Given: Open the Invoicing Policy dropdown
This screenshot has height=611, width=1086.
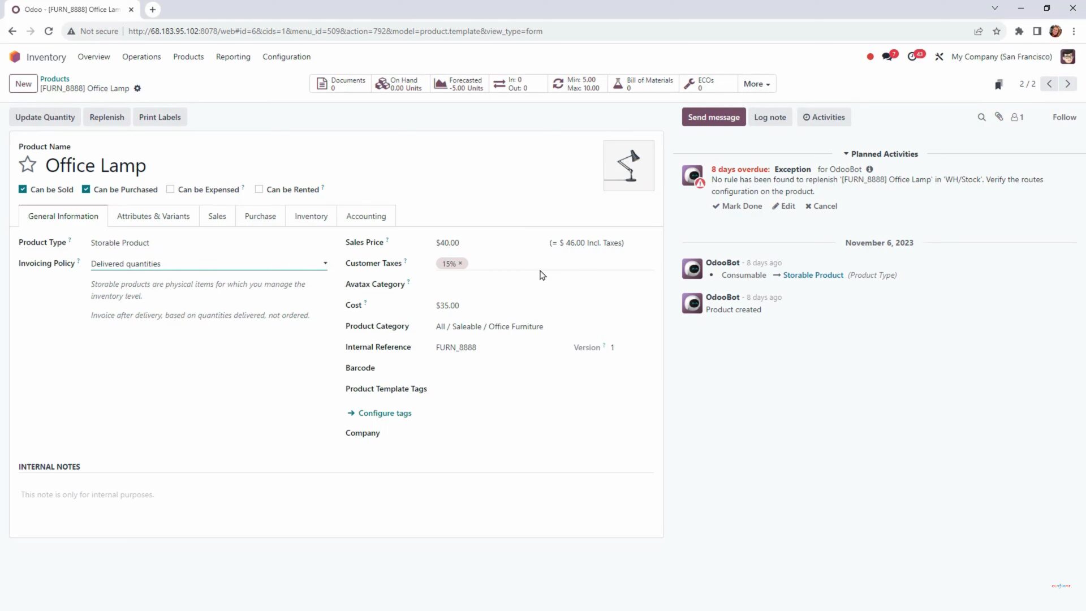Looking at the screenshot, I should pyautogui.click(x=325, y=263).
